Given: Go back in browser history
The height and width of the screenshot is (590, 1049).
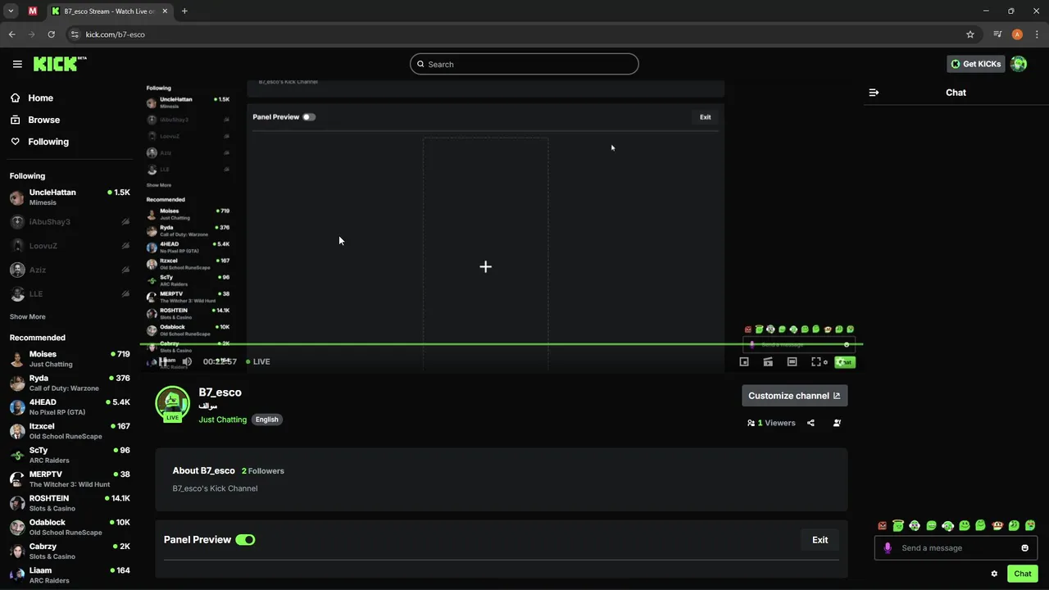Looking at the screenshot, I should click(11, 34).
